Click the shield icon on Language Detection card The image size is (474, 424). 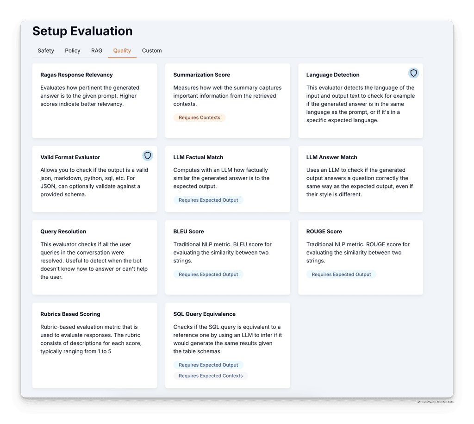413,73
